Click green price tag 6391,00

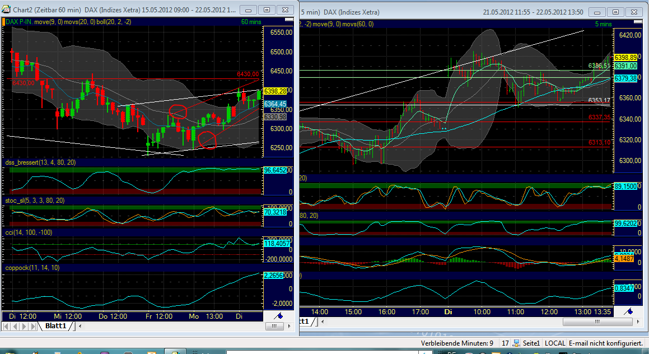[x=625, y=66]
